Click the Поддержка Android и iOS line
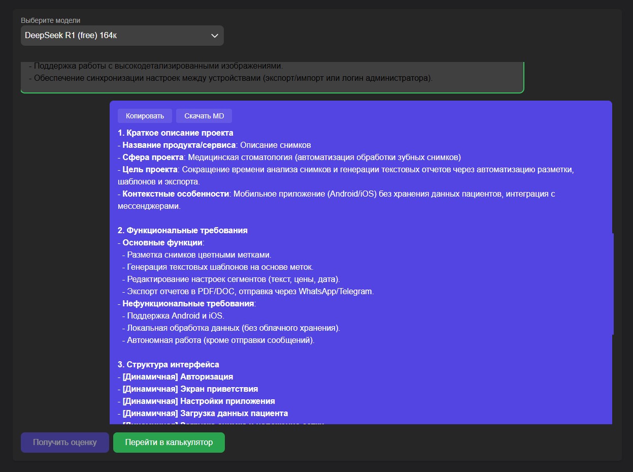This screenshot has height=472, width=633. 175,316
